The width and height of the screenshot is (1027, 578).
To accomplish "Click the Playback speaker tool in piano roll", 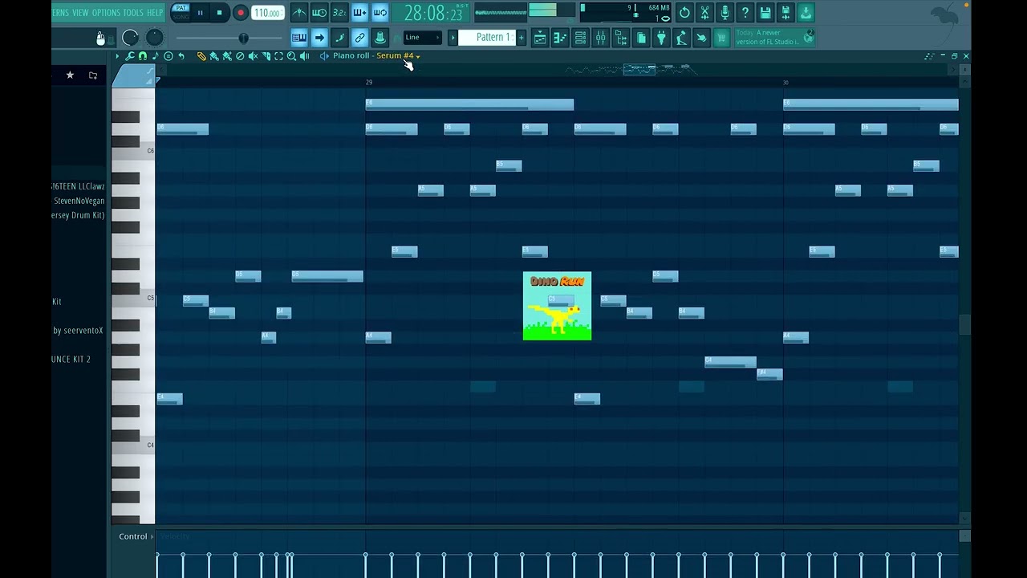I will coord(304,56).
